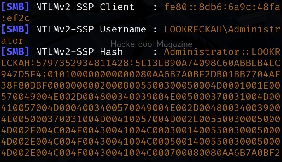Click the final hash line ending 80AA6B7A0BF2
The image size is (282, 162).
point(141,150)
